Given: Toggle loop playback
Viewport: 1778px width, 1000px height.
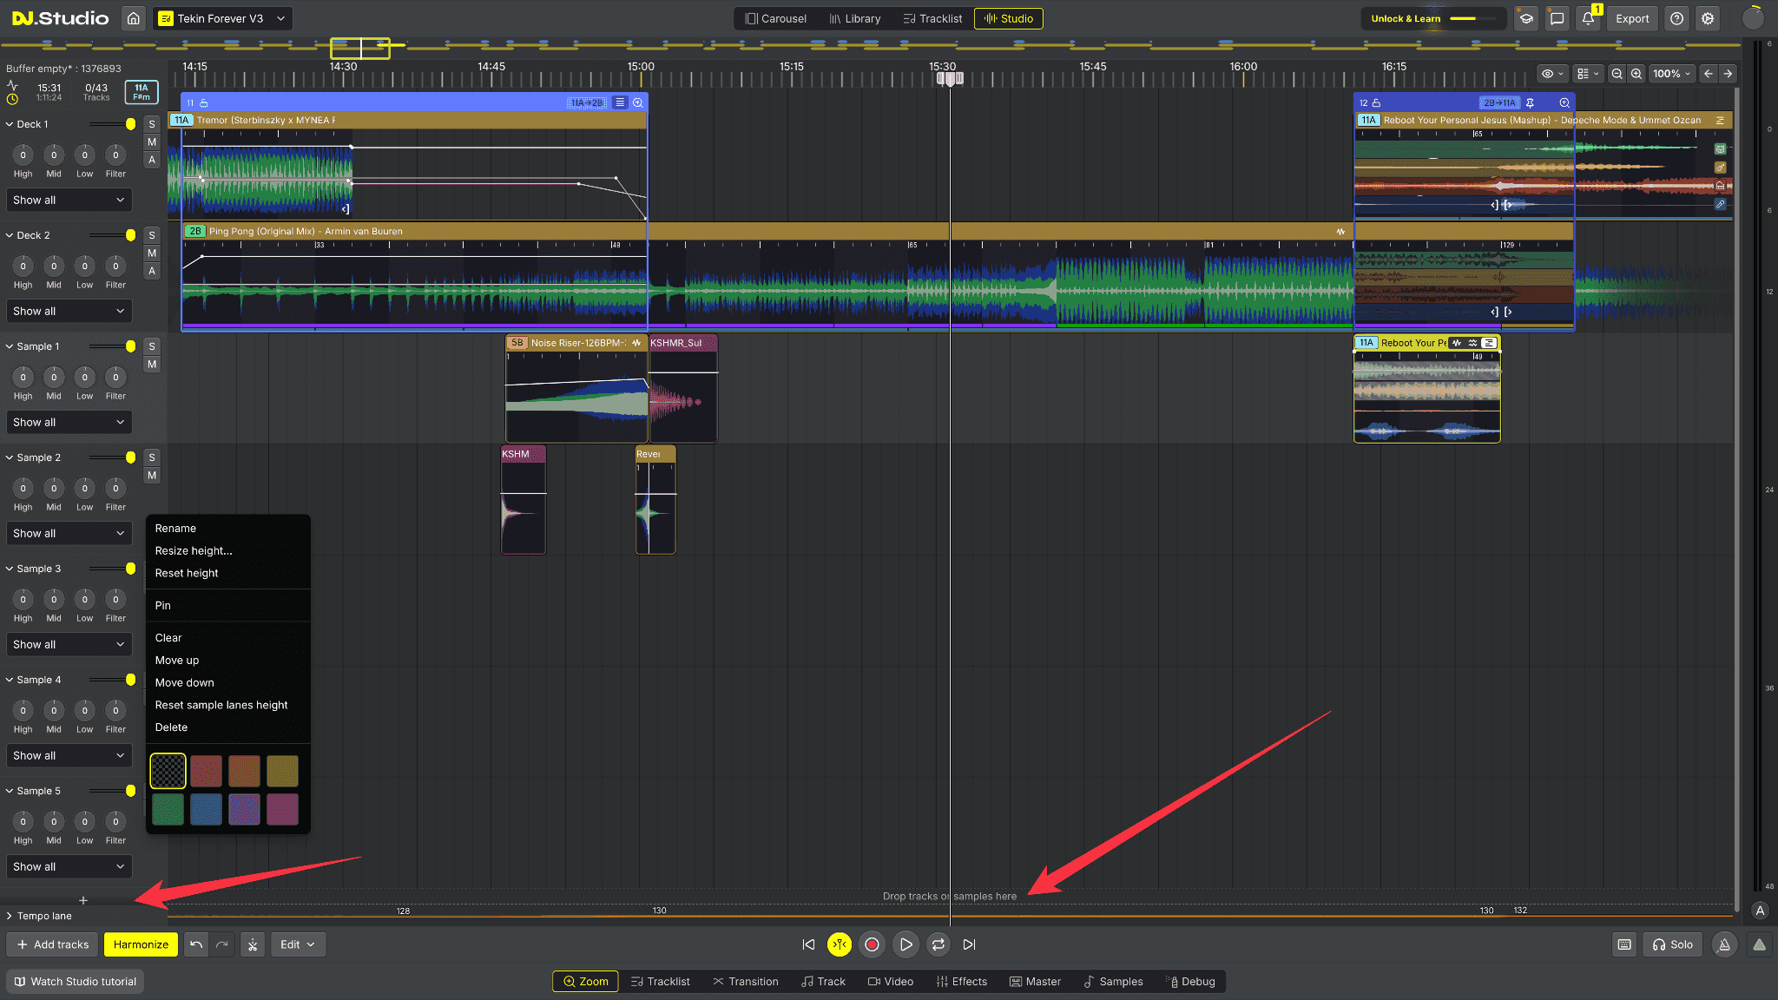Looking at the screenshot, I should coord(938,944).
